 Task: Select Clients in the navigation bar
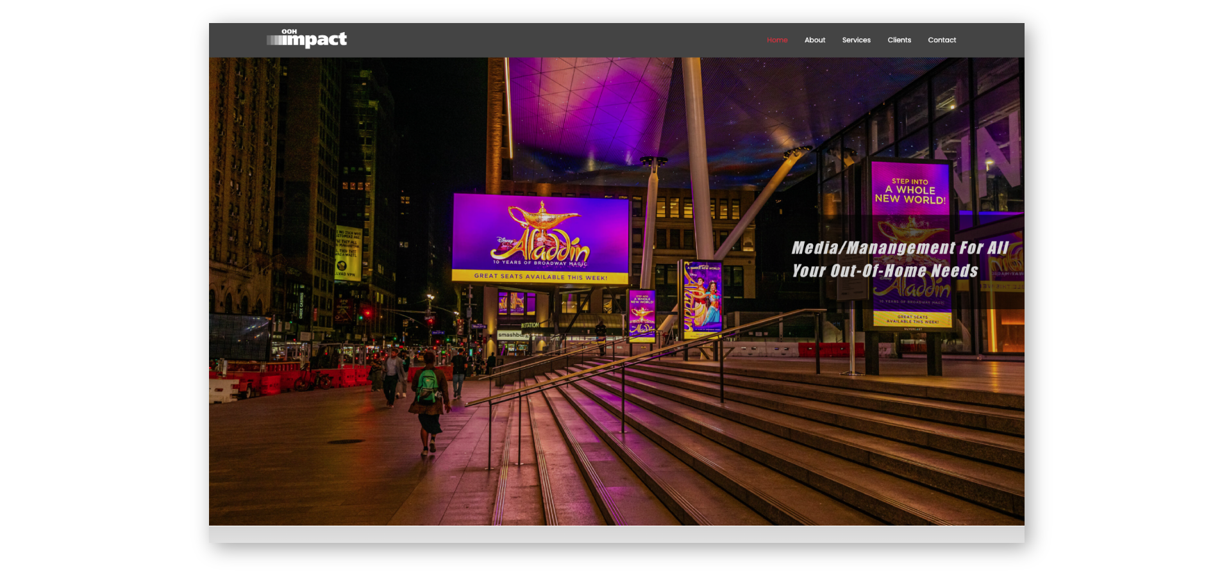coord(899,40)
